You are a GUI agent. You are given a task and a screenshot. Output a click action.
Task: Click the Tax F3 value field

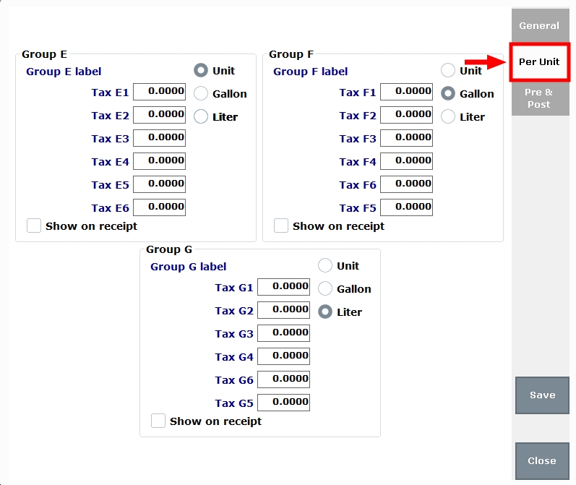tap(407, 138)
